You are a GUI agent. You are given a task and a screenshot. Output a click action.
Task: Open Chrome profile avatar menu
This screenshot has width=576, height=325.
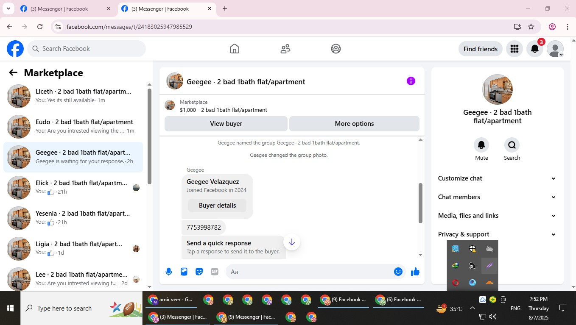[552, 27]
